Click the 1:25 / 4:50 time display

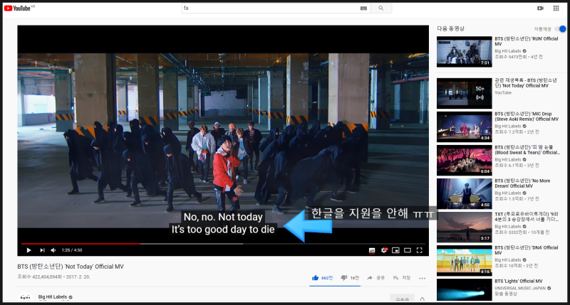[72, 250]
